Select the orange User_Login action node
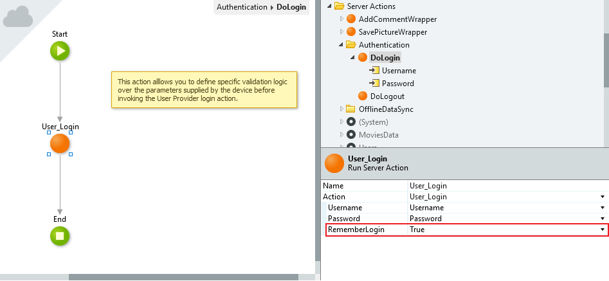 coord(60,143)
